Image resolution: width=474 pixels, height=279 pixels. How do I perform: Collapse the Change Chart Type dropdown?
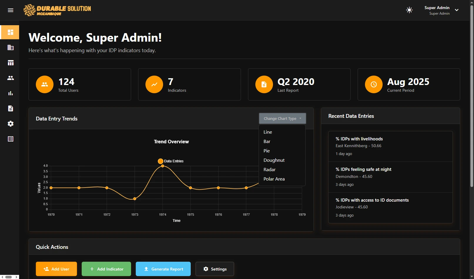[x=282, y=118]
